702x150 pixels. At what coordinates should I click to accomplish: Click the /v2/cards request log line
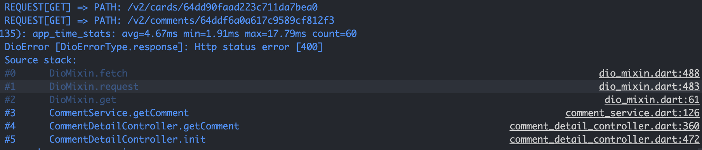pos(161,7)
